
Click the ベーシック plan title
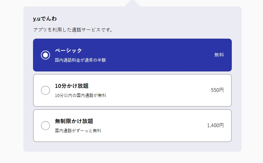(x=68, y=50)
